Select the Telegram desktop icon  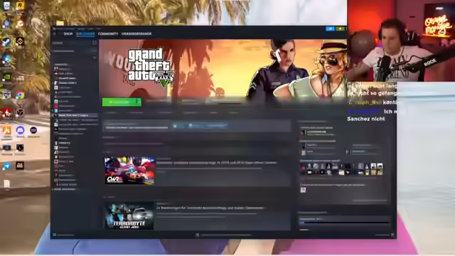[x=6, y=166]
